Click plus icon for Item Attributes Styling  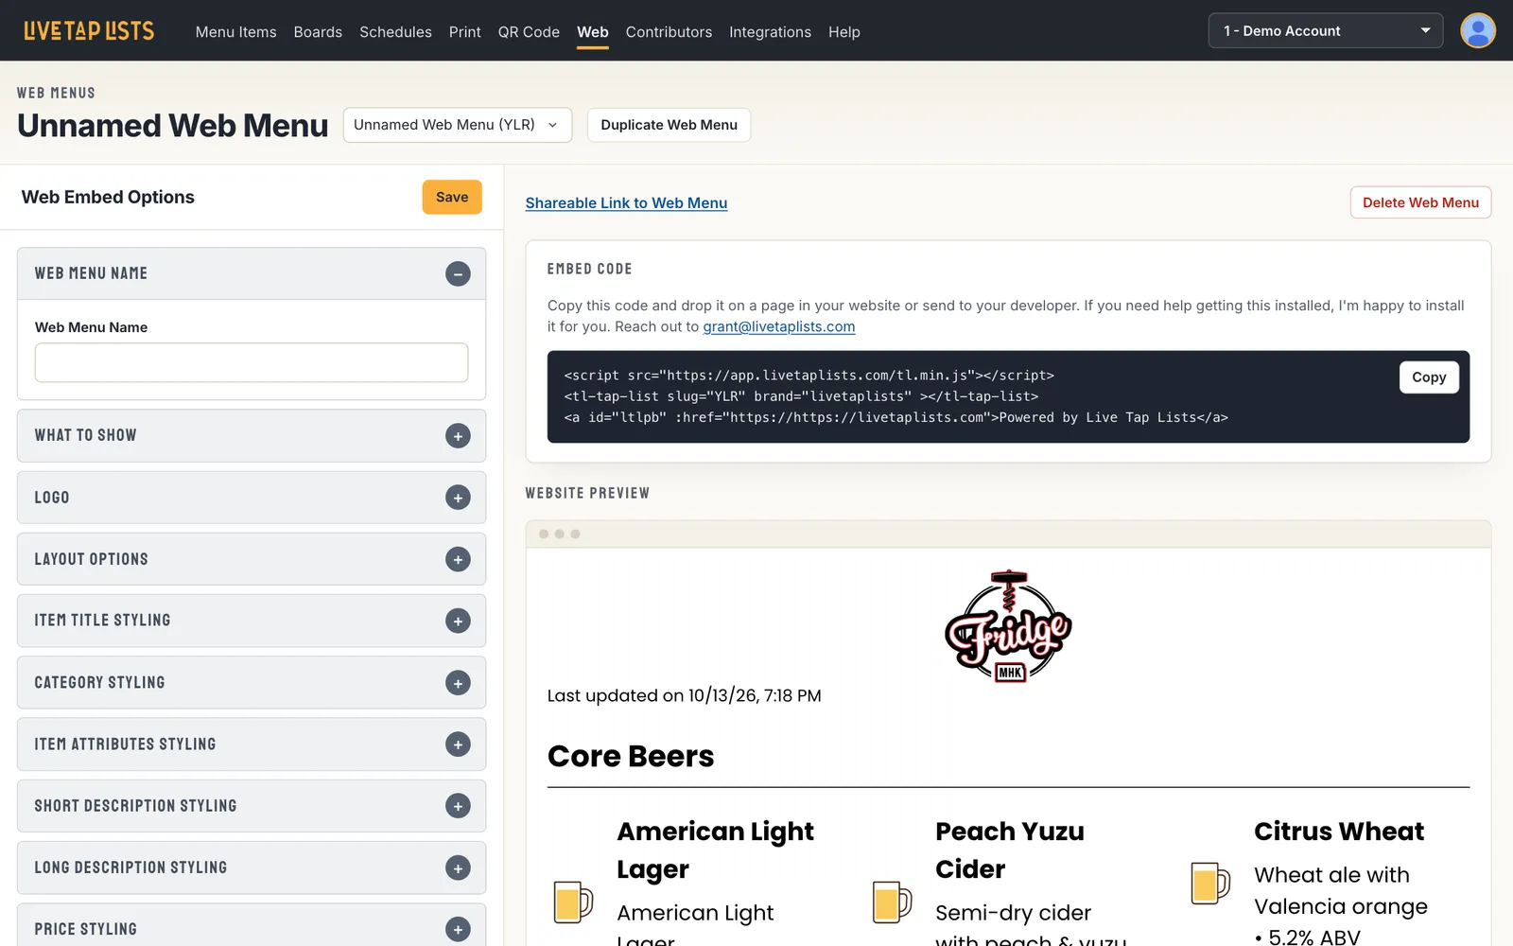pos(458,745)
